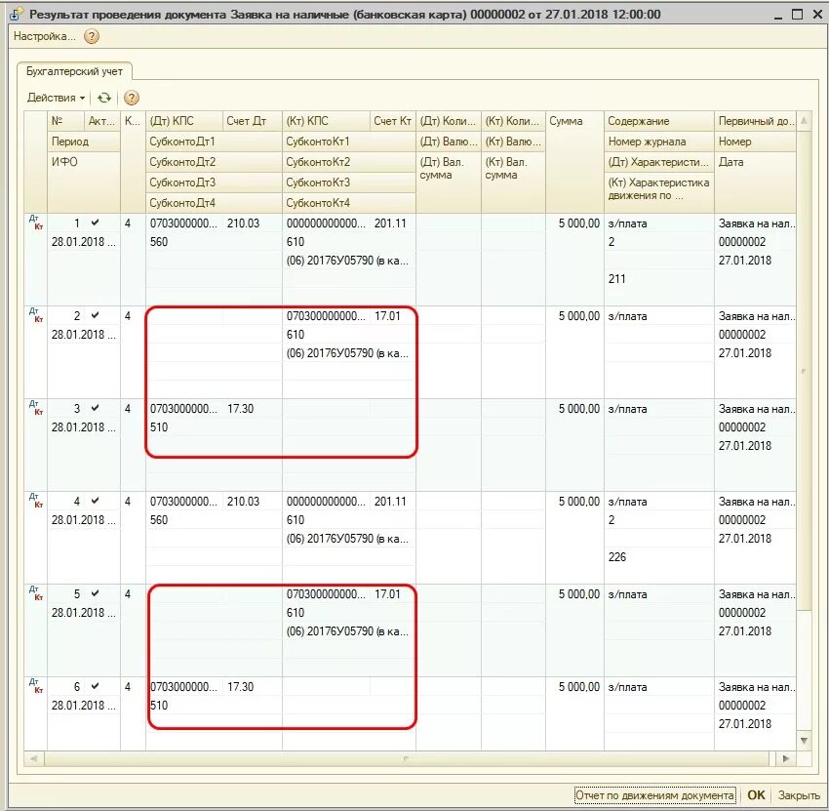Click СубконтоДт1 column header
Viewport: 829px width, 811px height.
click(215, 142)
